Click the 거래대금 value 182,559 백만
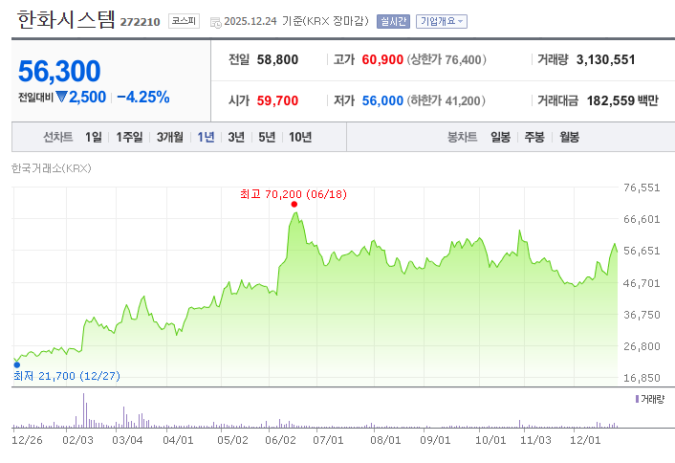The image size is (675, 463). pos(622,100)
